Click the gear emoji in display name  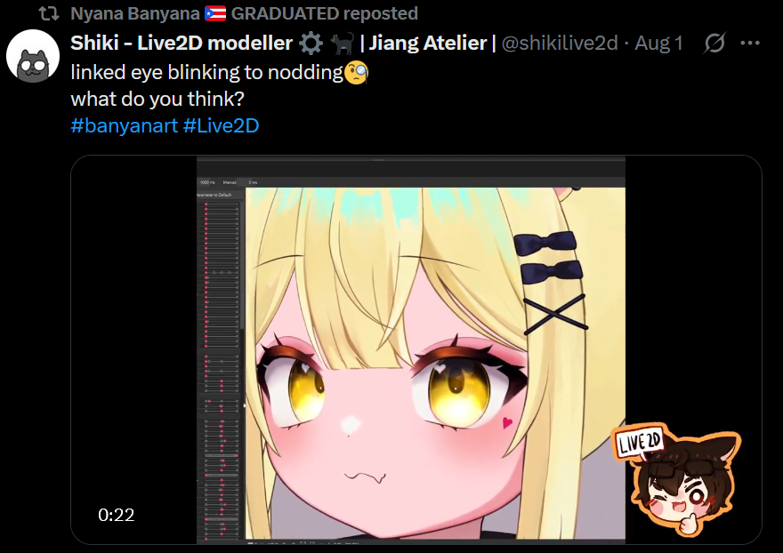coord(311,44)
